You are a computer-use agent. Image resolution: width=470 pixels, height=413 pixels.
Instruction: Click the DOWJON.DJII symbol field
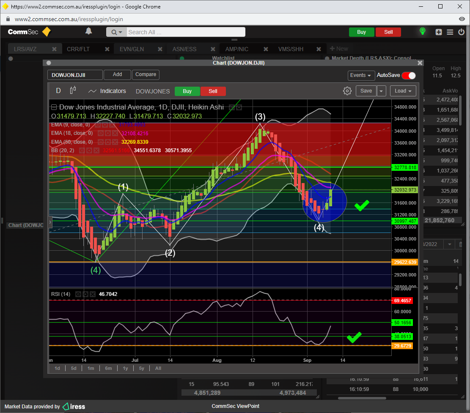coord(75,75)
